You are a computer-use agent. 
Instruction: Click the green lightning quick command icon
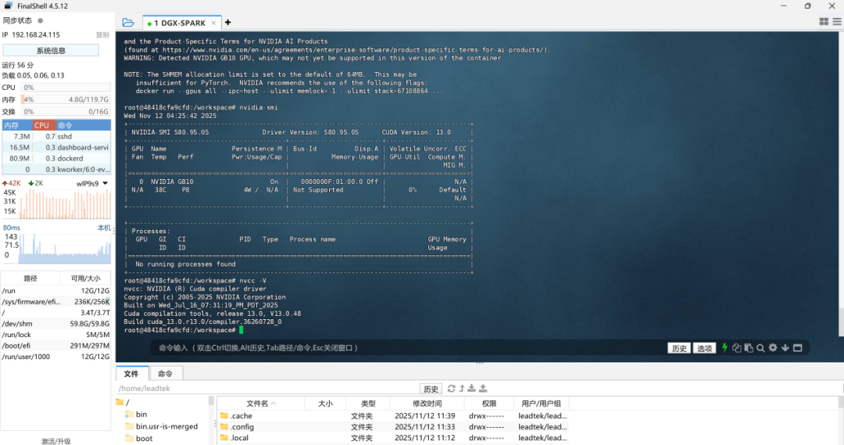(724, 348)
